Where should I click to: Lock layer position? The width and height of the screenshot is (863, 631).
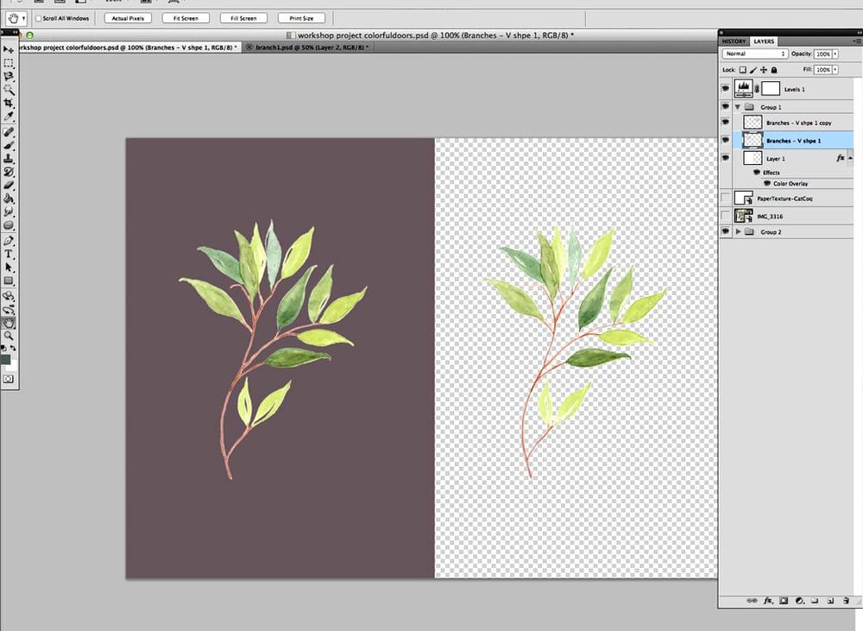coord(764,70)
